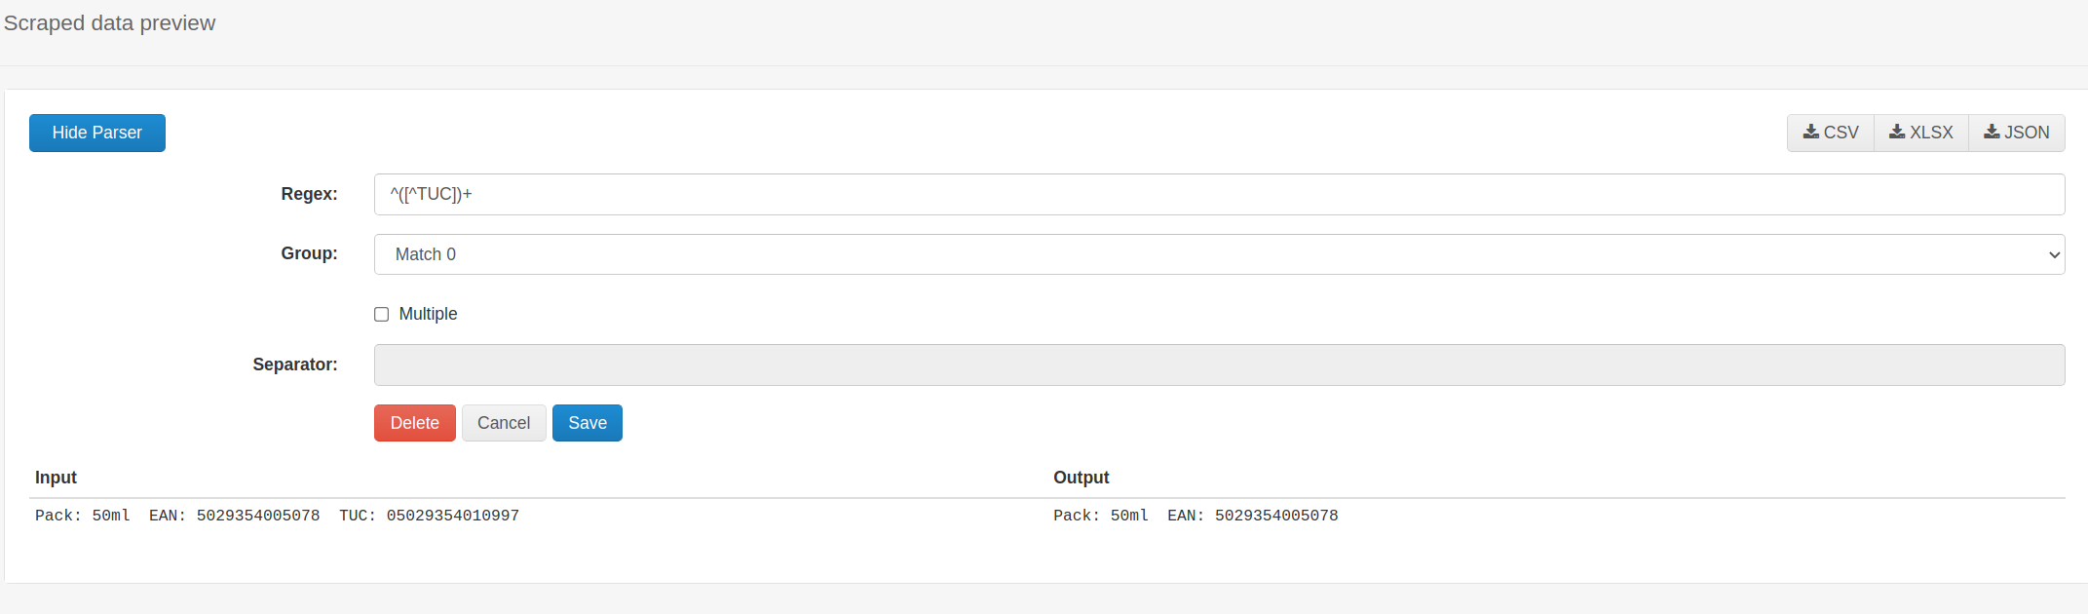Download scraped data as CSV
This screenshot has height=614, width=2088.
click(x=1831, y=133)
